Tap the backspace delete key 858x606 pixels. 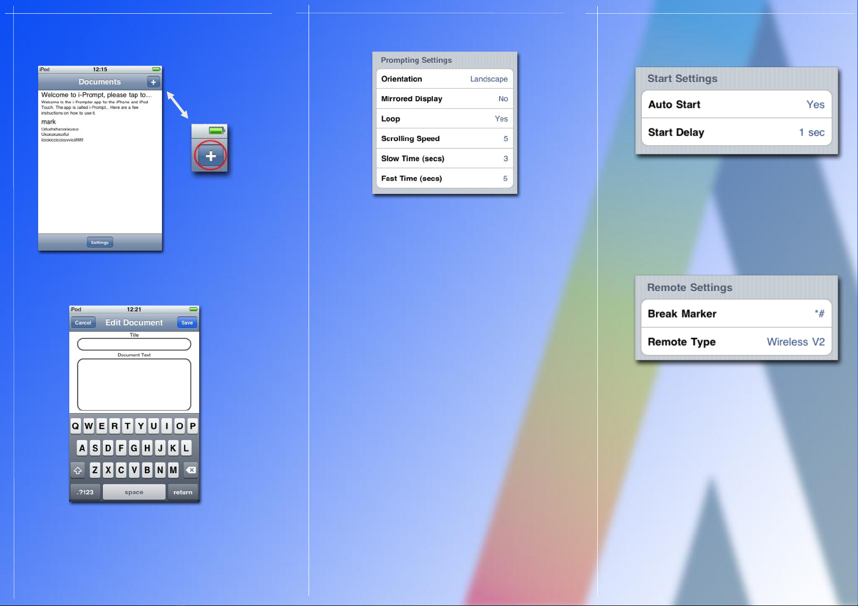pos(191,470)
